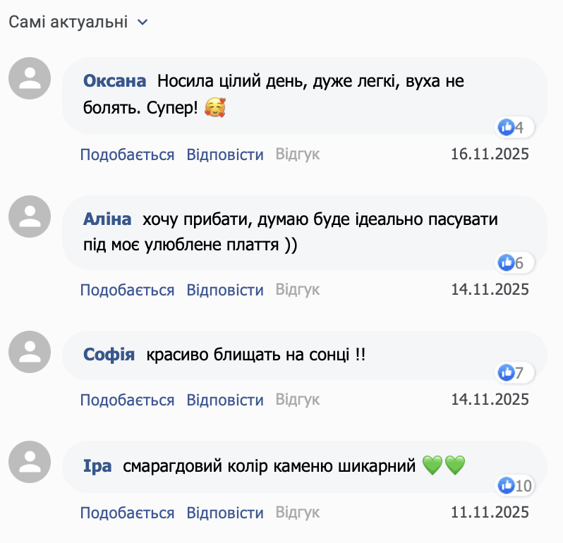Like Софія's comment via "Подобається"

coord(127,400)
